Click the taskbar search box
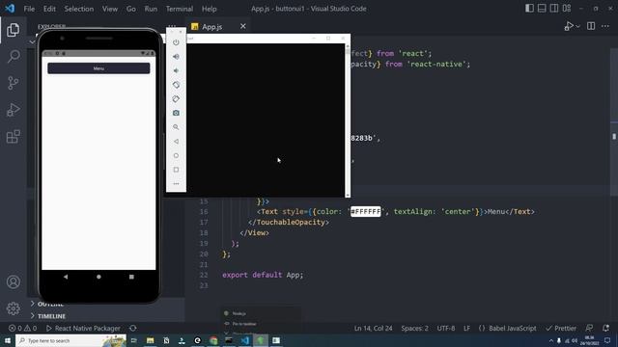Screen dimensions: 618x347 70,340
